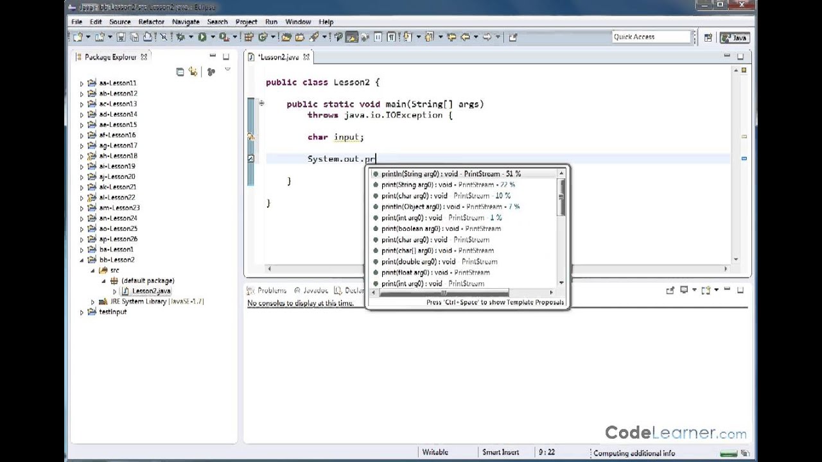This screenshot has width=822, height=462.
Task: Toggle Block Selection Mode icon
Action: [x=378, y=37]
